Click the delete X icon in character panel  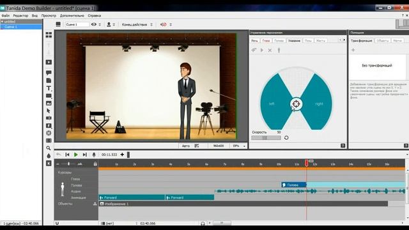click(x=270, y=50)
